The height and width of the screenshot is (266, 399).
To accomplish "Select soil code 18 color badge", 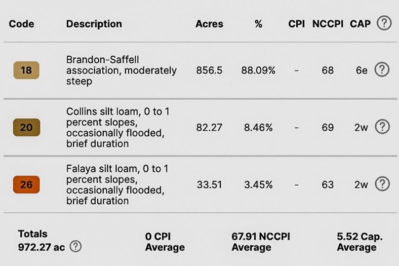I will point(27,70).
